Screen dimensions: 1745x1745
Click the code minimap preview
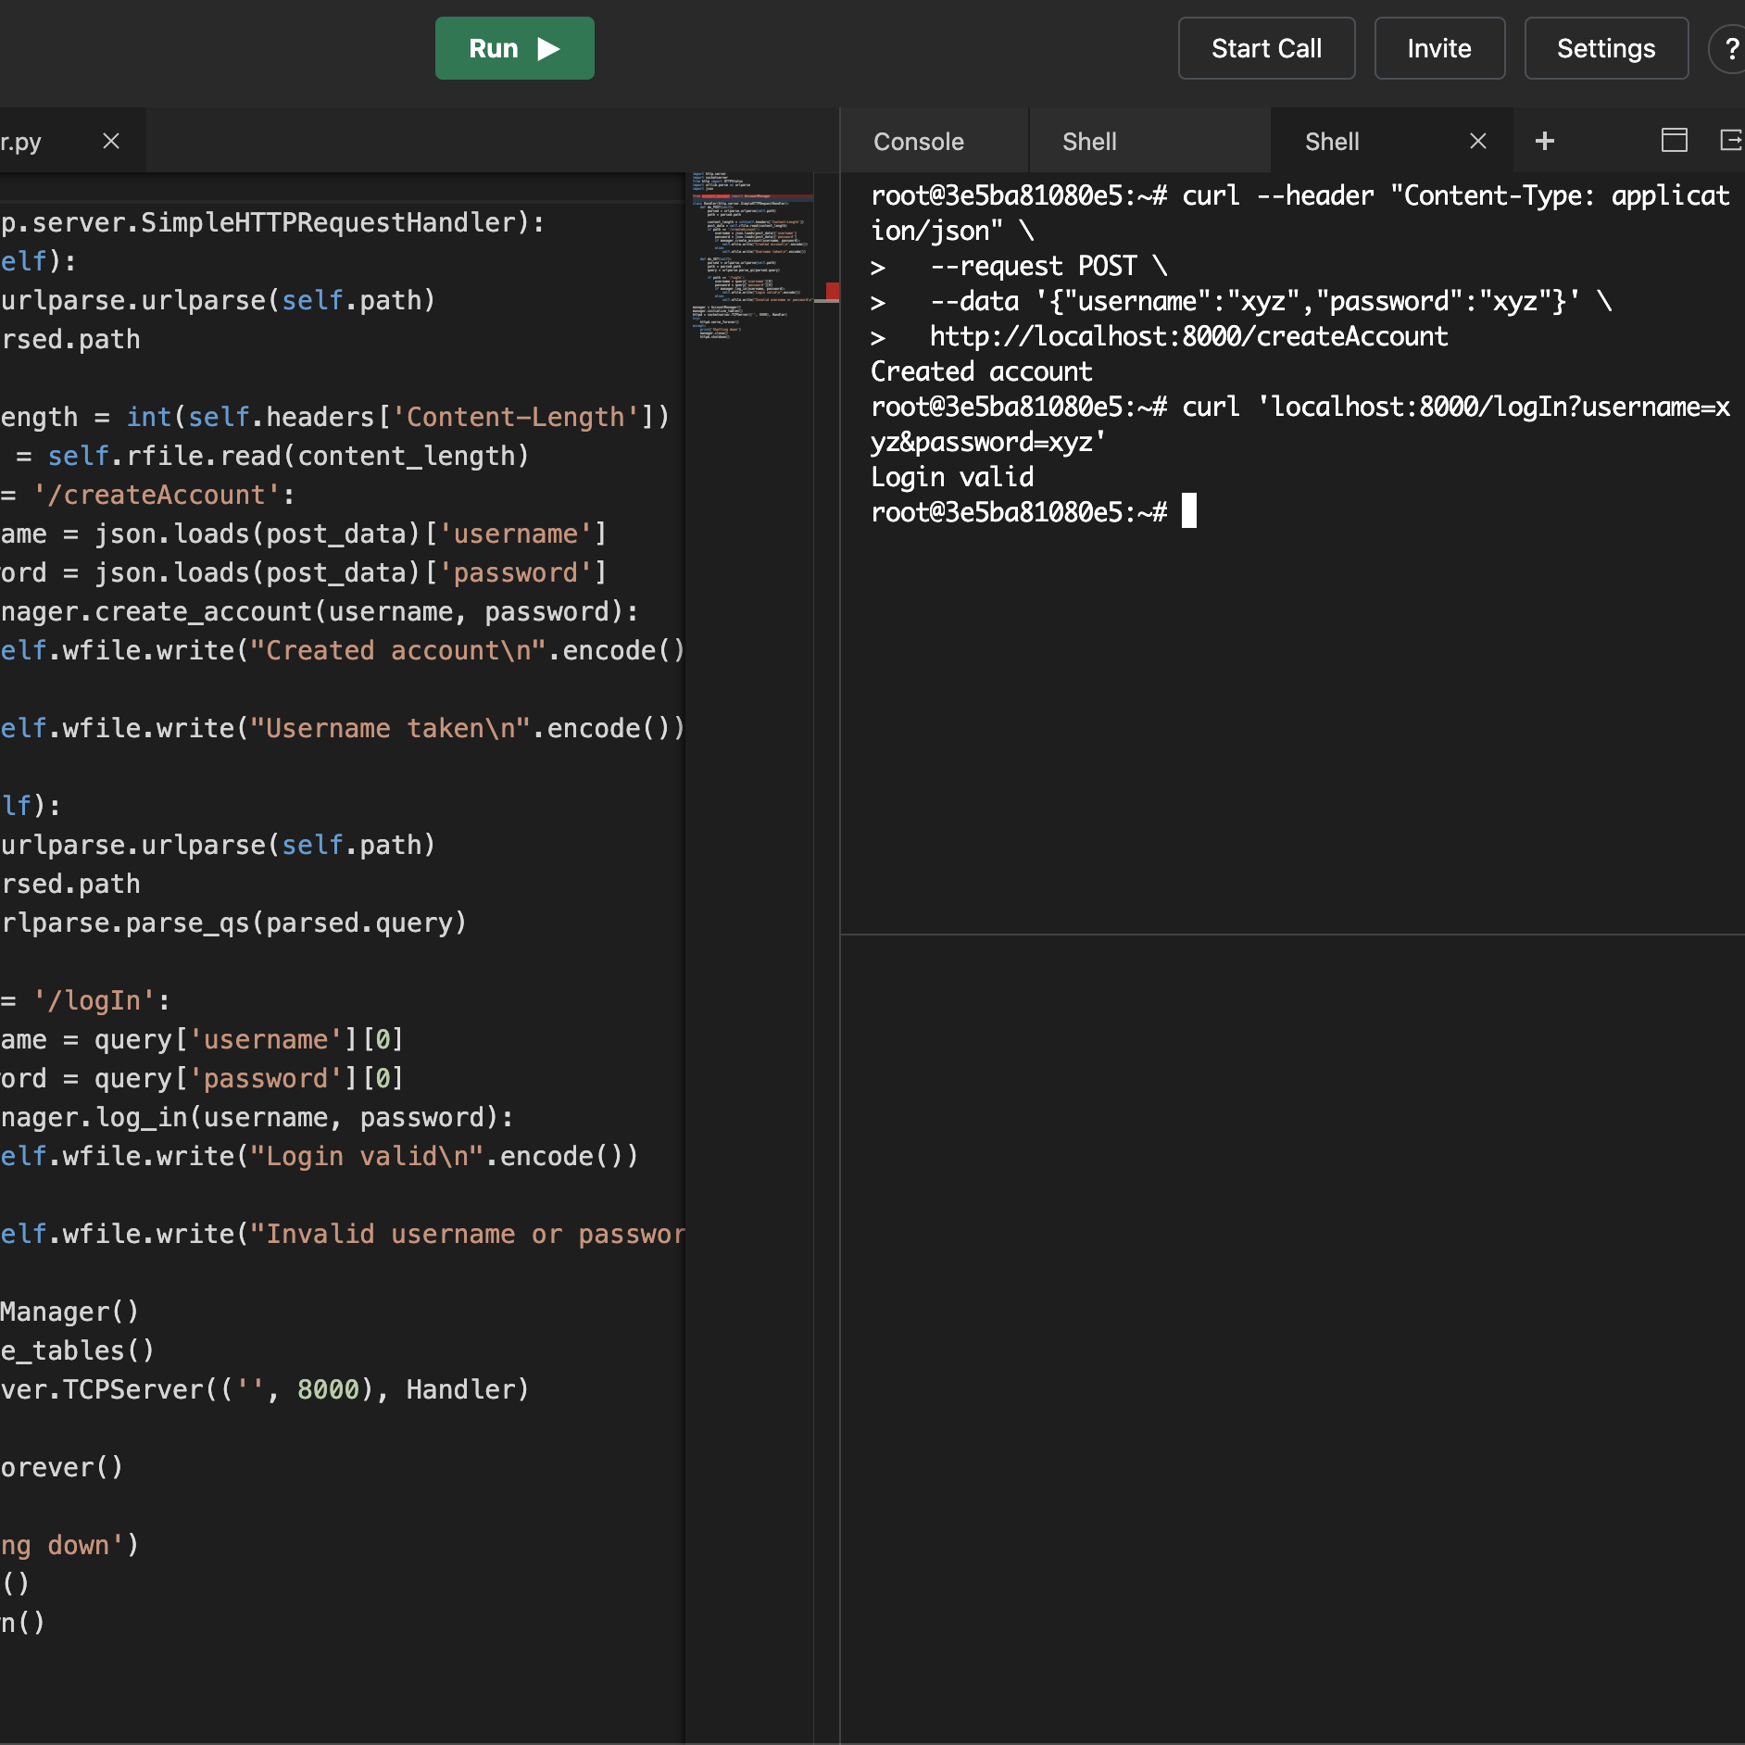[750, 256]
